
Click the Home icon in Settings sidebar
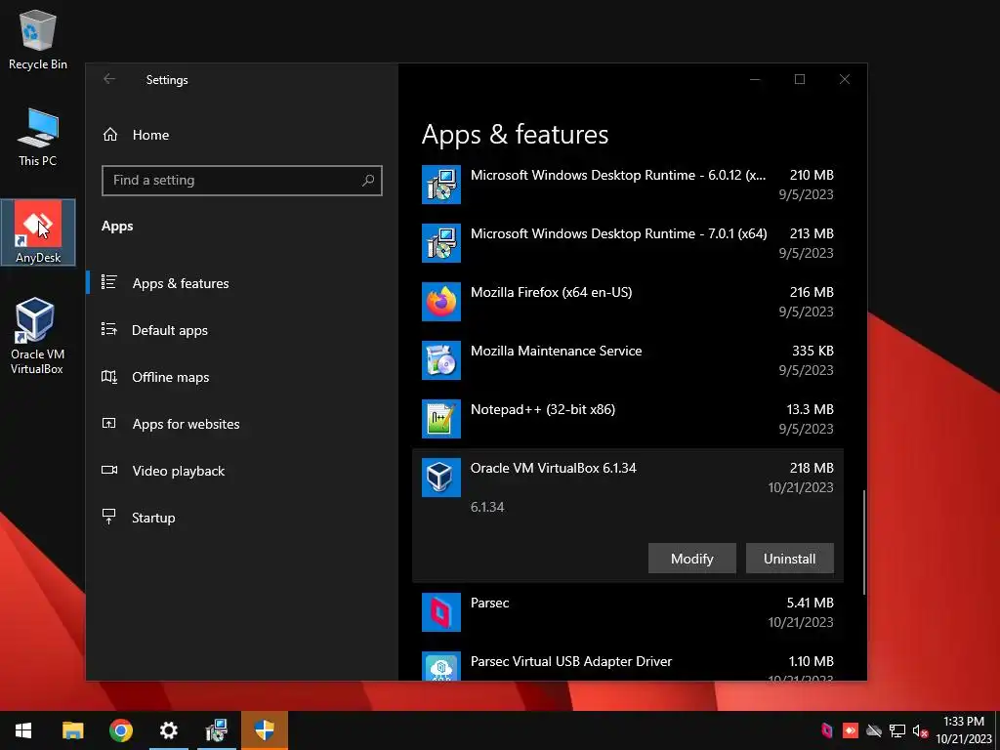point(110,135)
